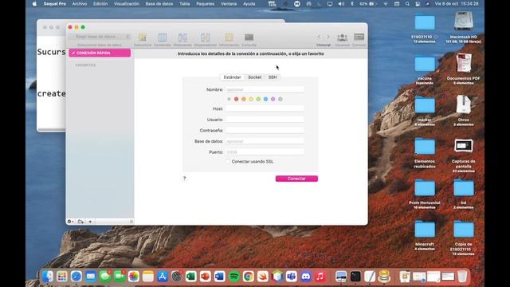510x287 pixels.
Task: Click the Host input field
Action: coord(265,108)
